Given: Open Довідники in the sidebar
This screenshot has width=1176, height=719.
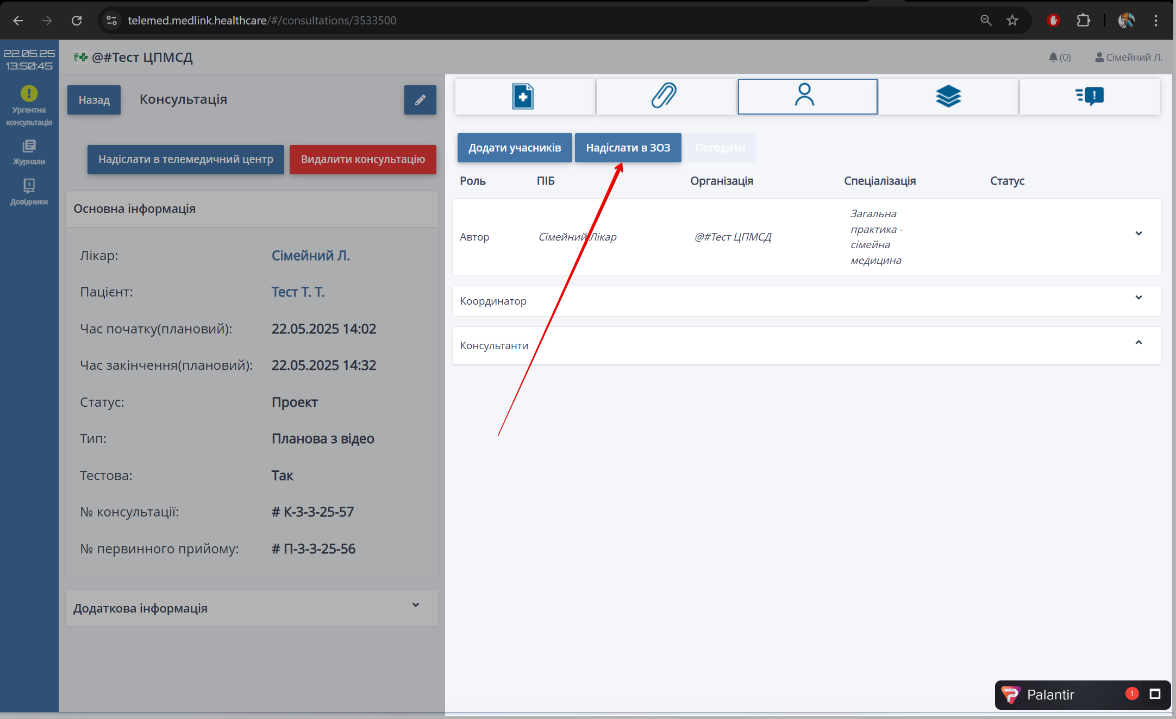Looking at the screenshot, I should (x=29, y=192).
